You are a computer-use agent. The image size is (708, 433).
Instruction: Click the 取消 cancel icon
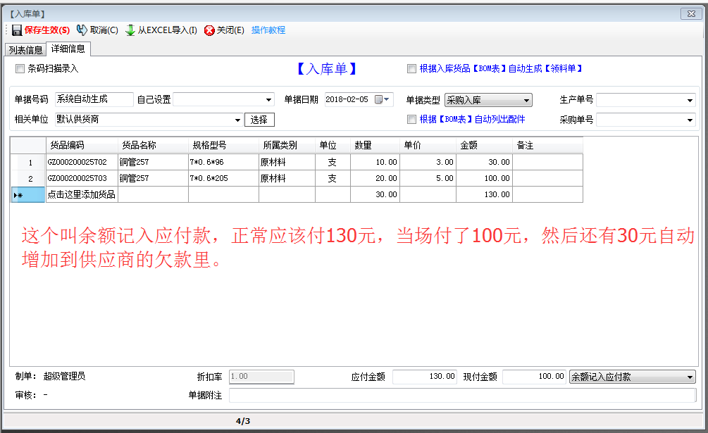pos(82,30)
